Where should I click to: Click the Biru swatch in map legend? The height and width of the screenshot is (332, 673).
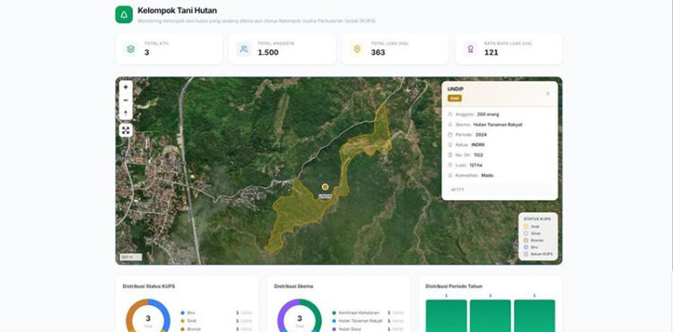[526, 247]
